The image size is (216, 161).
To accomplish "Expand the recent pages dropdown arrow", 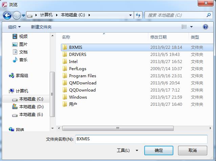I will (x=24, y=16).
